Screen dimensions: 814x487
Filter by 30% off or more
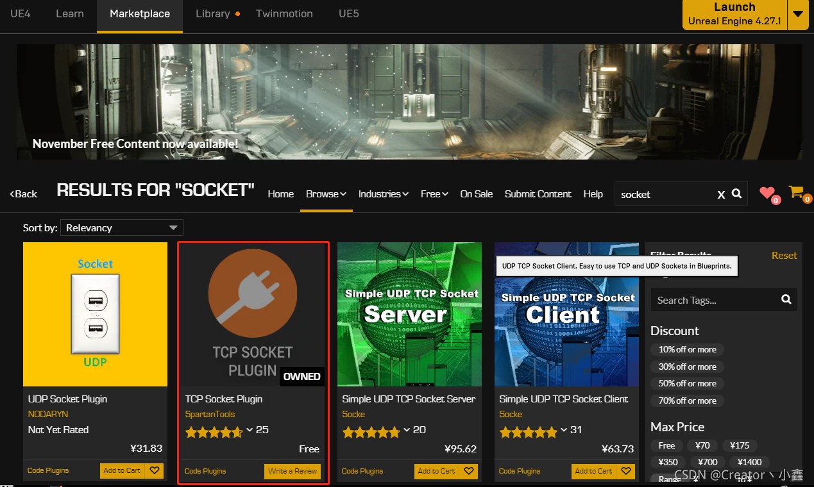click(x=687, y=367)
